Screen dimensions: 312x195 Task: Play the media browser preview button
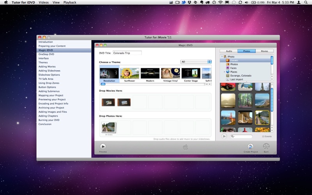coord(224,136)
